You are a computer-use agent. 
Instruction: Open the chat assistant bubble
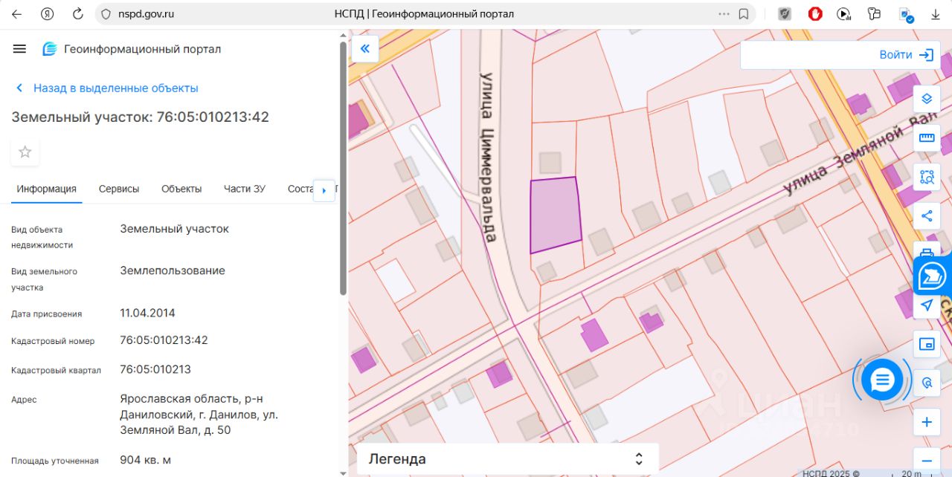(x=882, y=380)
